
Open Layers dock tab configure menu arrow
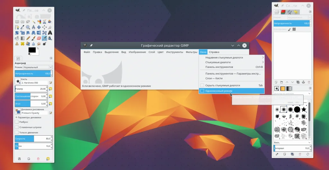pos(310,12)
